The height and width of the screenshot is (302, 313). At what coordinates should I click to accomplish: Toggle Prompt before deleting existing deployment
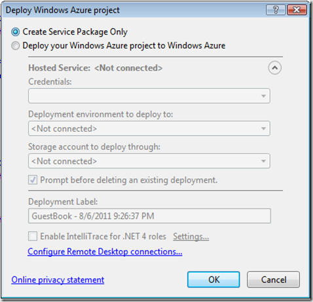pyautogui.click(x=33, y=180)
